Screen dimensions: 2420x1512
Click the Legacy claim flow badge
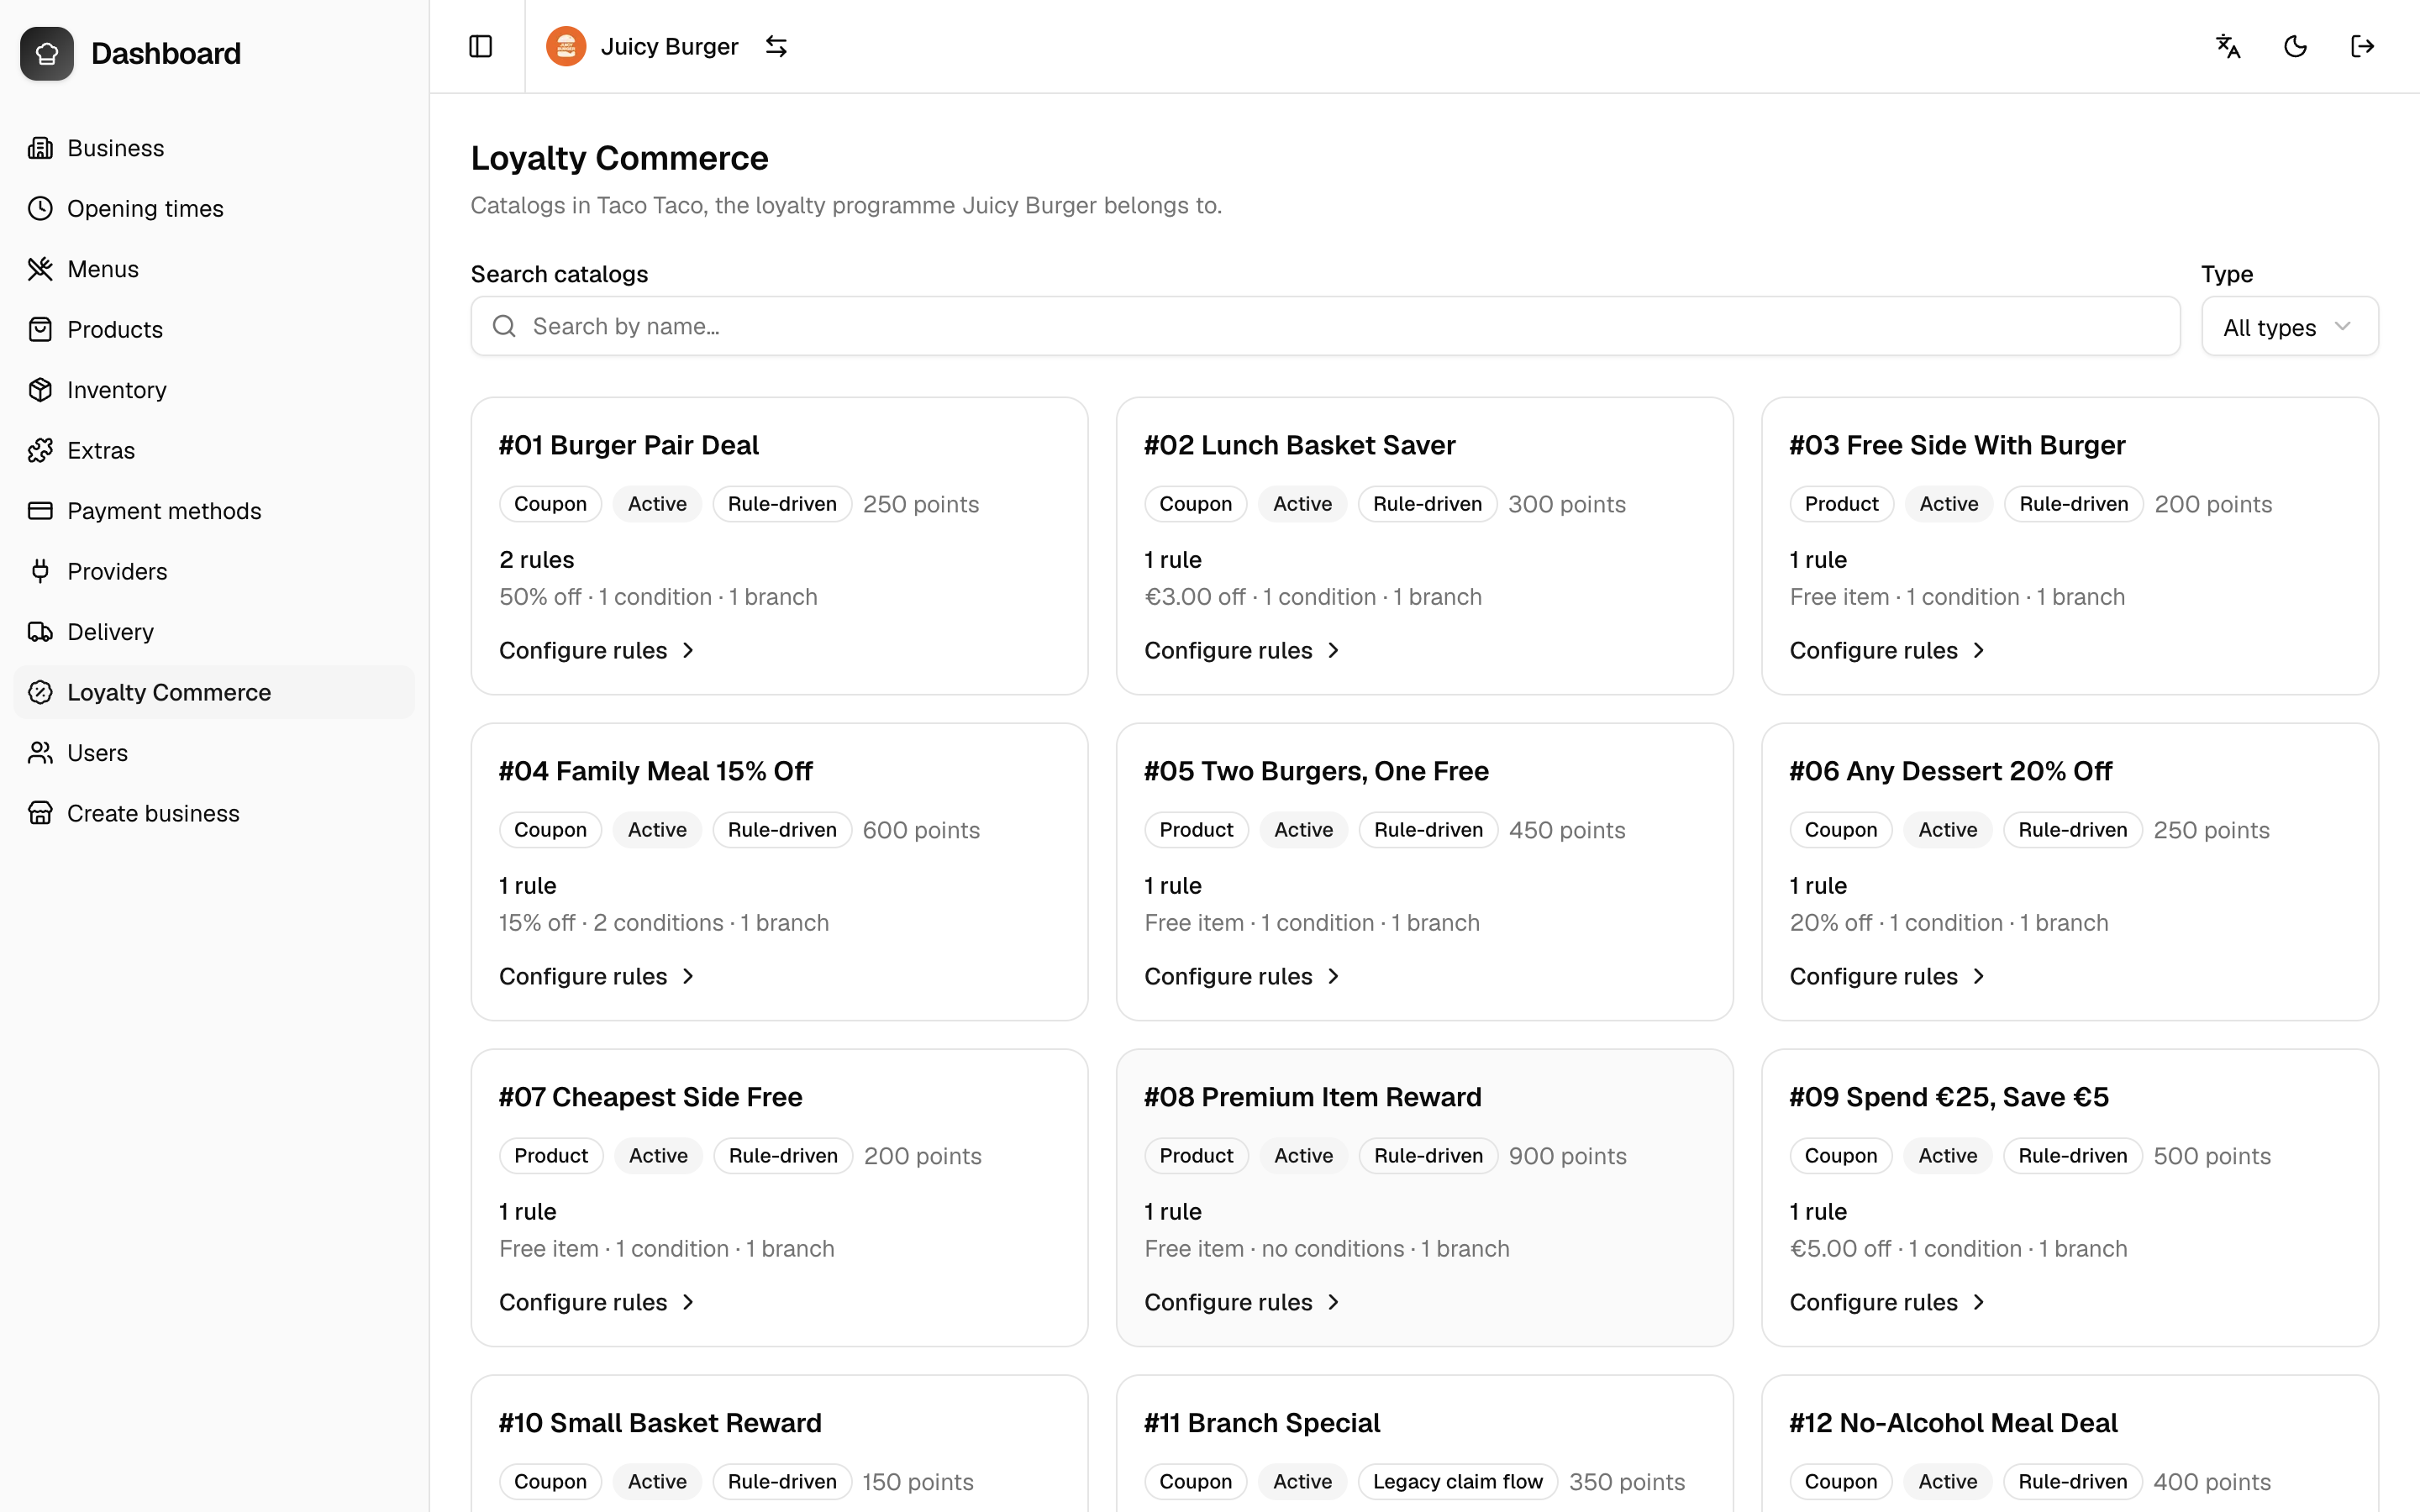pyautogui.click(x=1457, y=1481)
